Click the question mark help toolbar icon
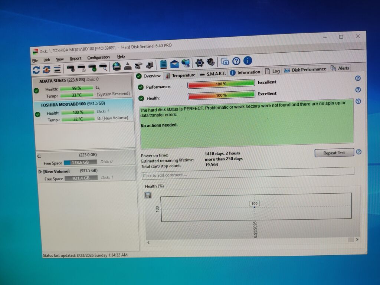Screen dimensions: 380x285 point(236,61)
